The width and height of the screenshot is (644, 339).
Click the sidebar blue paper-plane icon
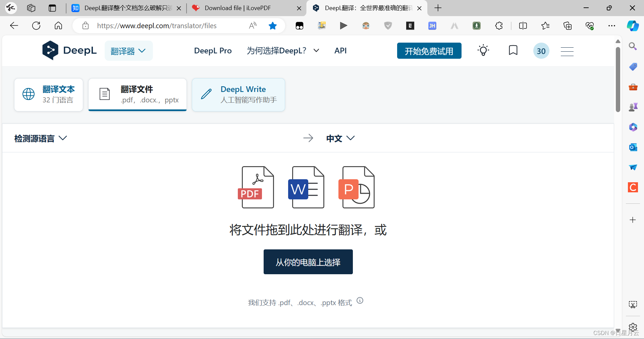pyautogui.click(x=633, y=167)
